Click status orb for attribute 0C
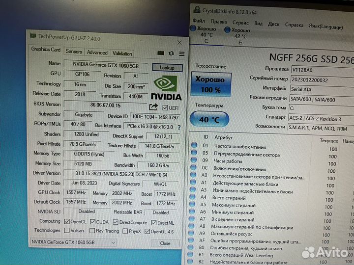 coord(194,167)
